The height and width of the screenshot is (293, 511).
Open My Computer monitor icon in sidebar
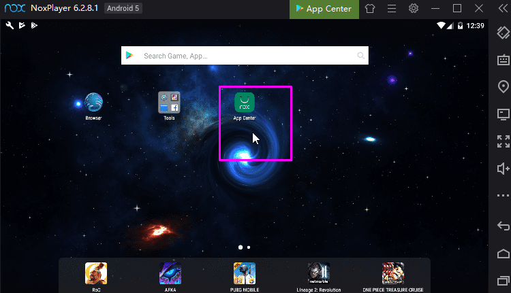[x=504, y=114]
